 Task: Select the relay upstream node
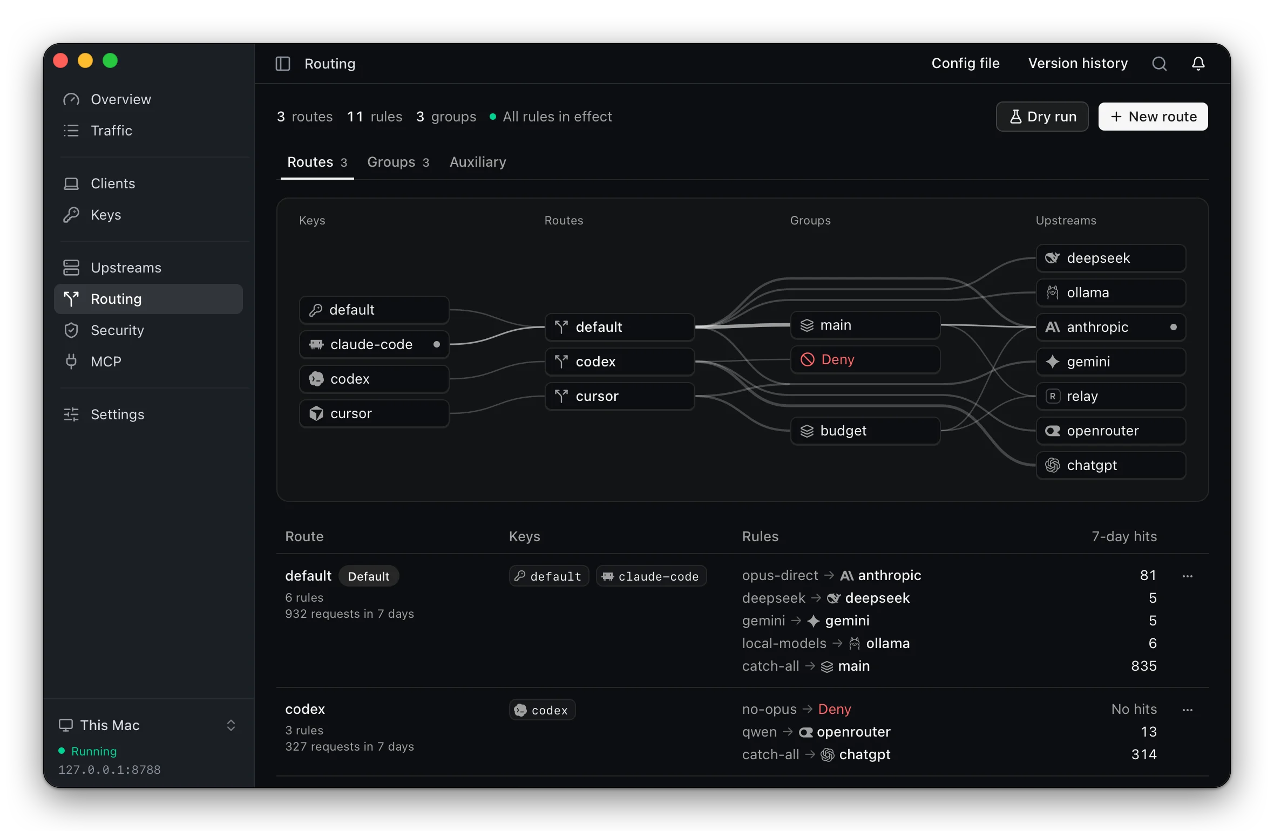1111,396
